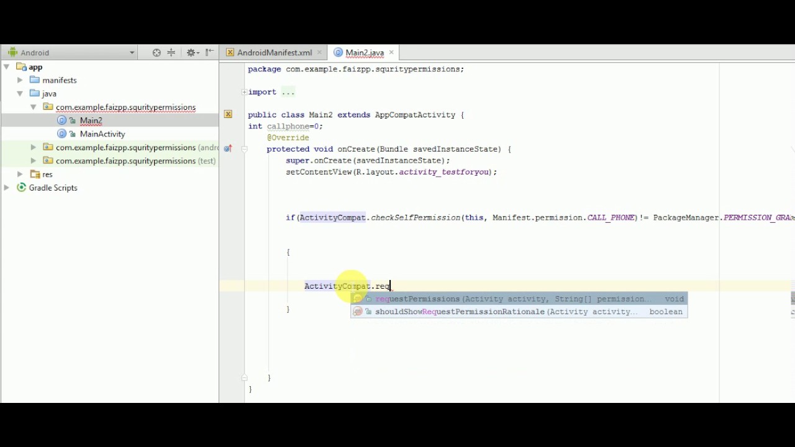Expand the squritypermissions (androidTest) package
Viewport: 795px width, 447px height.
[34, 147]
